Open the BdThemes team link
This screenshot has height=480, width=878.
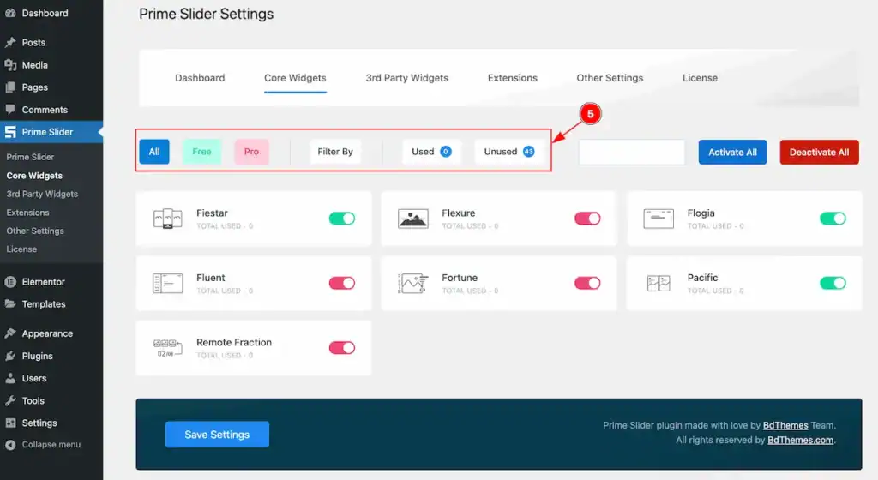(x=785, y=425)
